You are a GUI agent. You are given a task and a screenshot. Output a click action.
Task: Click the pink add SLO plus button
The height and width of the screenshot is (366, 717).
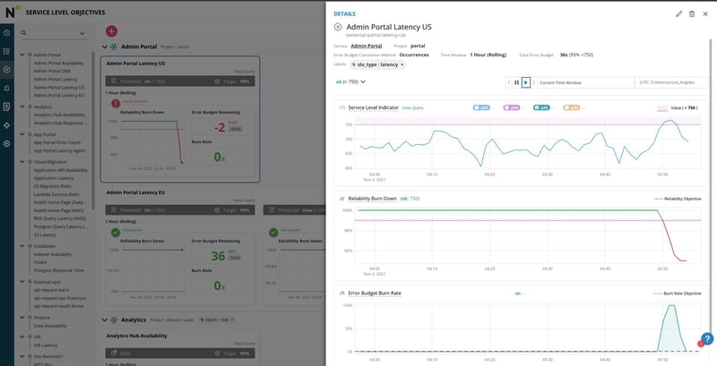(111, 31)
